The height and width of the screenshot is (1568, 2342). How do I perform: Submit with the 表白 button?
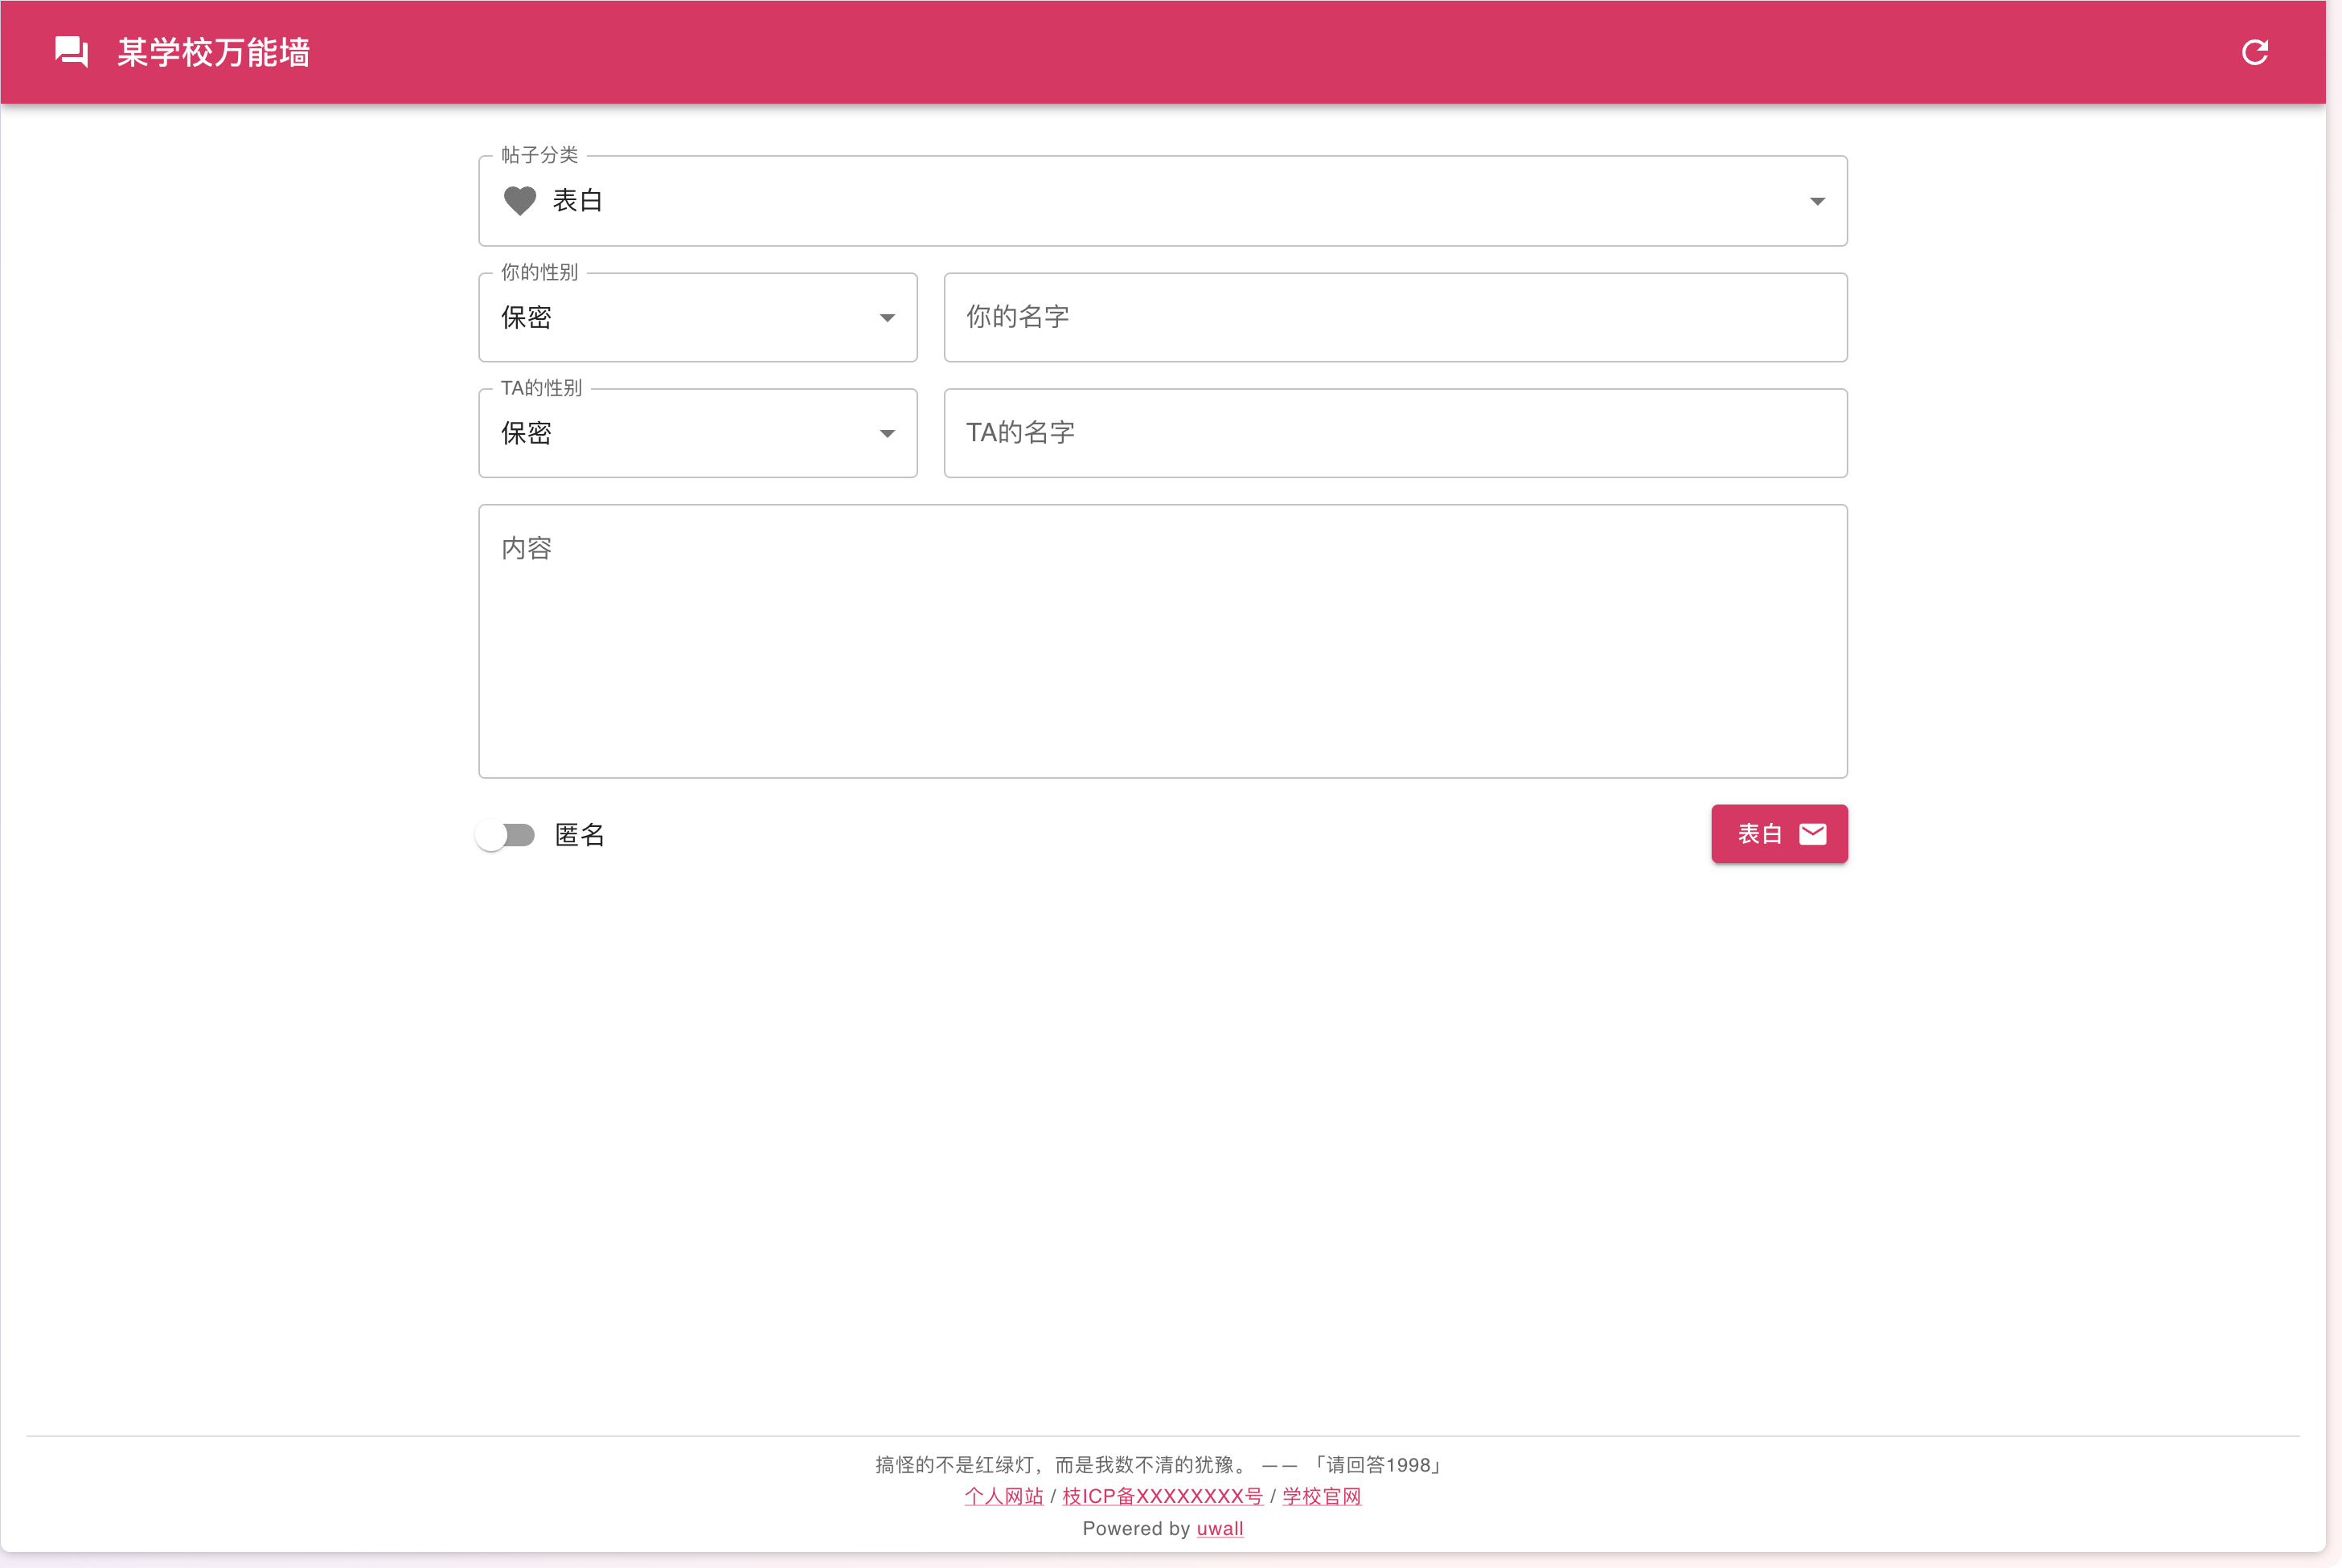tap(1761, 834)
